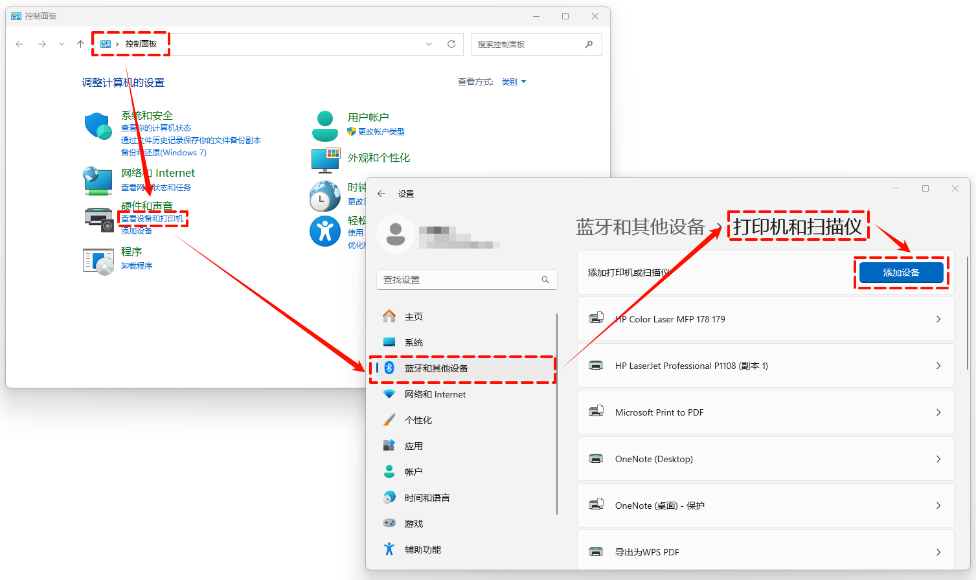Click the Appearance and Personalization monitor icon
The image size is (976, 580).
[x=325, y=160]
